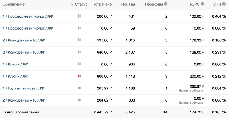The height and width of the screenshot is (118, 229).
Task: Select the Показы column header
Action: click(128, 5)
